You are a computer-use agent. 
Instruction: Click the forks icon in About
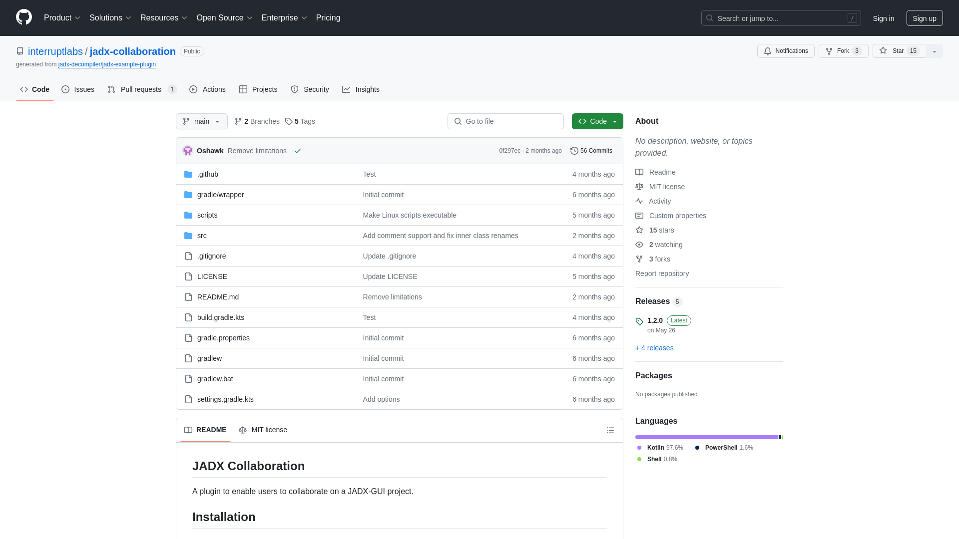(639, 259)
